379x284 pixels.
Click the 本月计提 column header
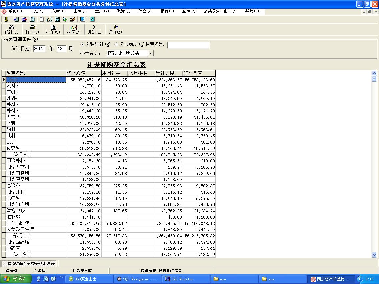[114, 73]
